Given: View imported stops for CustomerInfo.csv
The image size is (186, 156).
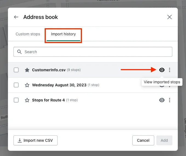Looking at the screenshot, I should tap(162, 70).
